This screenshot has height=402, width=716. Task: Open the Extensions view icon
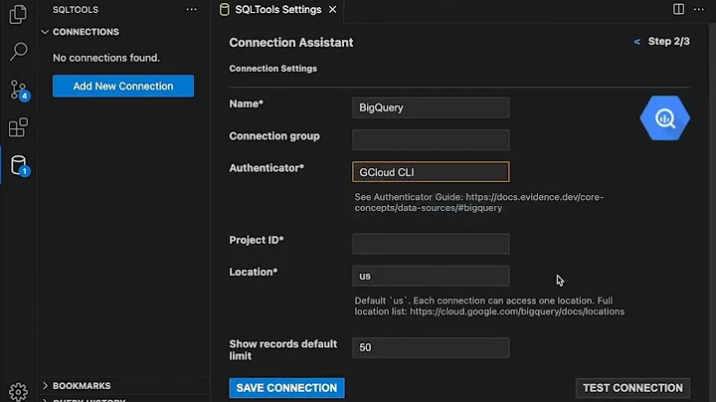pos(18,127)
